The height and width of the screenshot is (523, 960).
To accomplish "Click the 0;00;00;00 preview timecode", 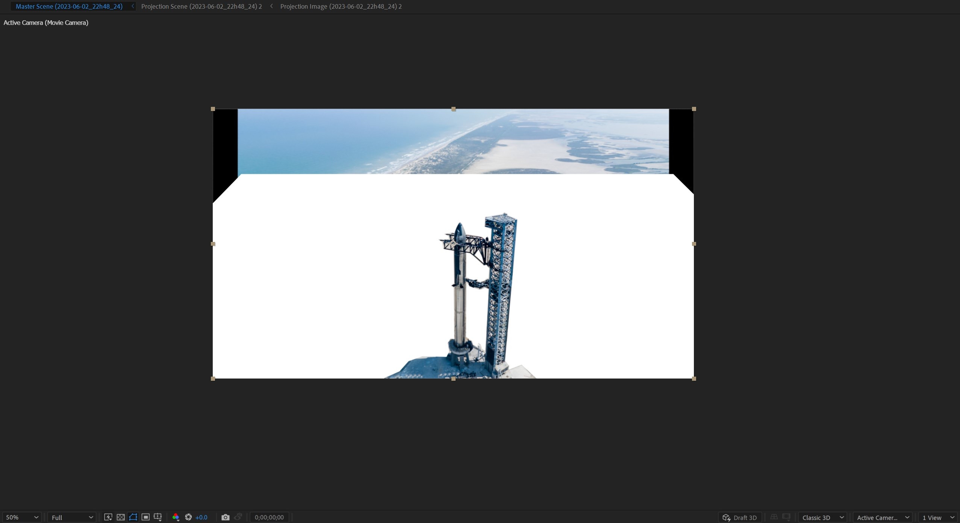I will coord(269,517).
